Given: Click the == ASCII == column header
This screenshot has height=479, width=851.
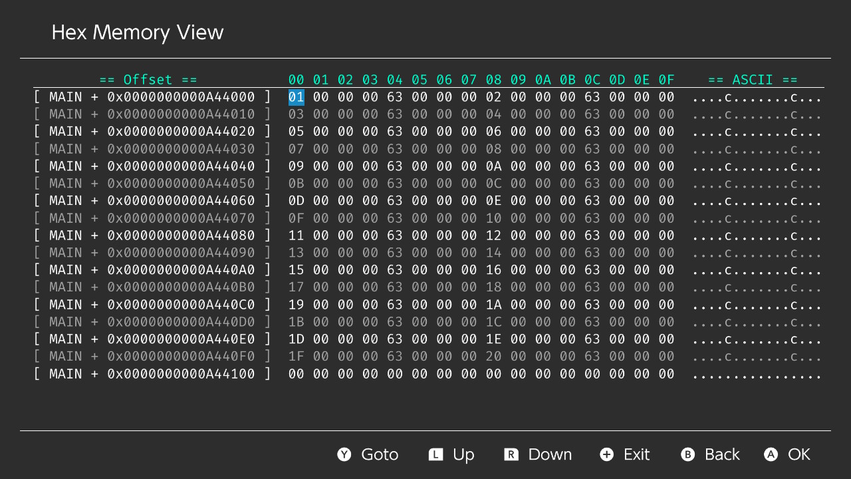Looking at the screenshot, I should point(753,80).
